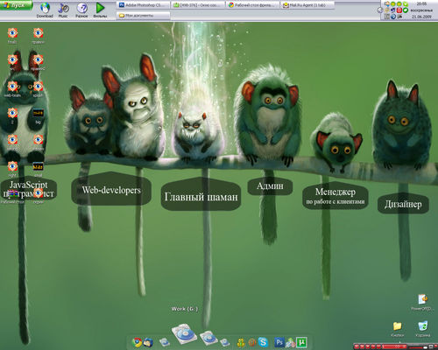Launch Photoshop from the dock
The width and height of the screenshot is (438, 350).
tap(279, 342)
